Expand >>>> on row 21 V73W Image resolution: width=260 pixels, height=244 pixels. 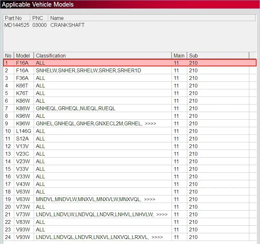point(162,214)
